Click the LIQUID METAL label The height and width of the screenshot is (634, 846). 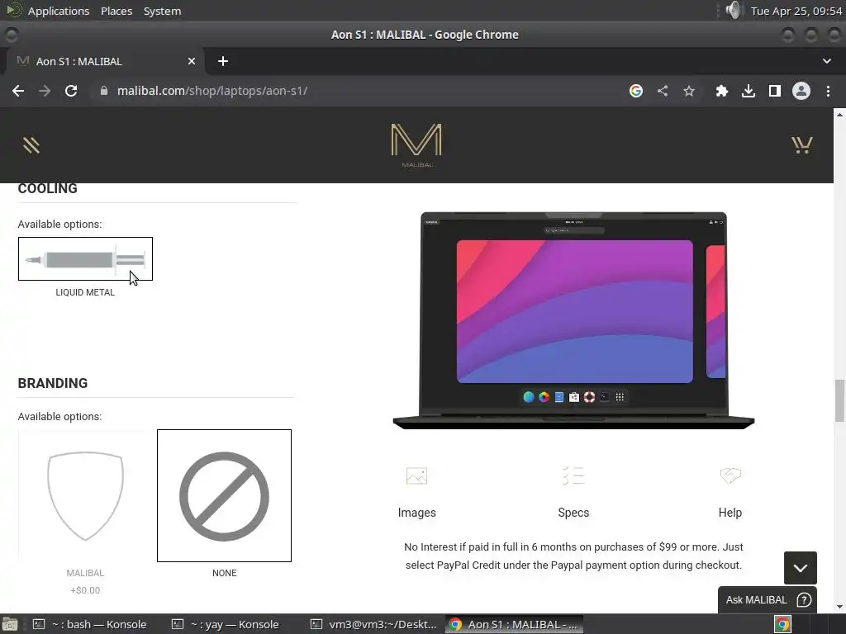[x=85, y=292]
